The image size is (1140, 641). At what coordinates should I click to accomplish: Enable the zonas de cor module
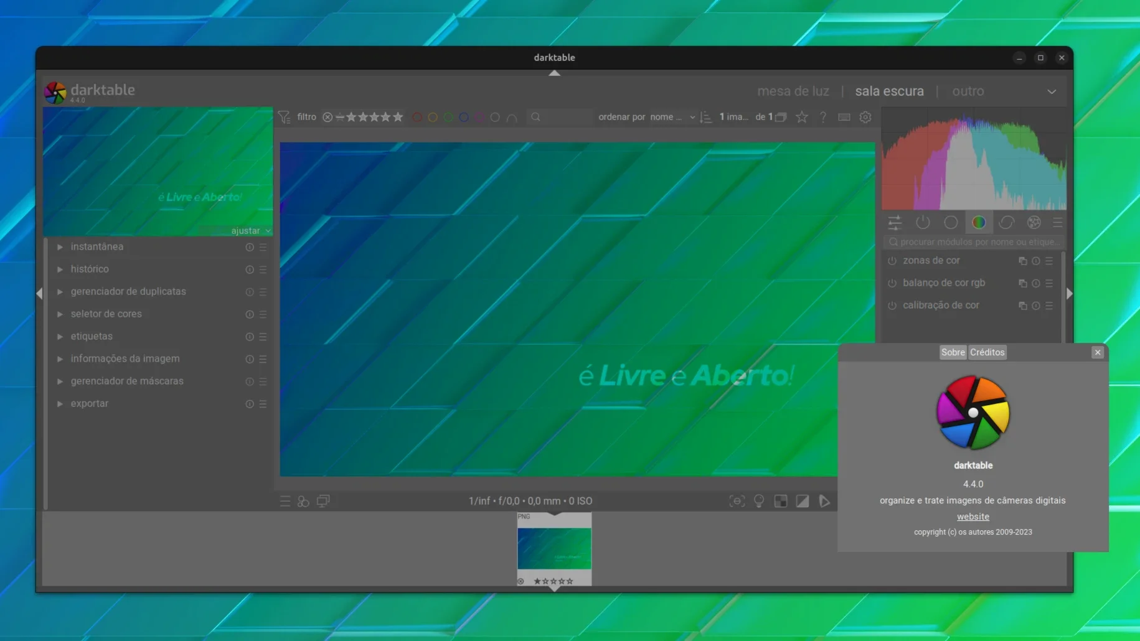892,261
